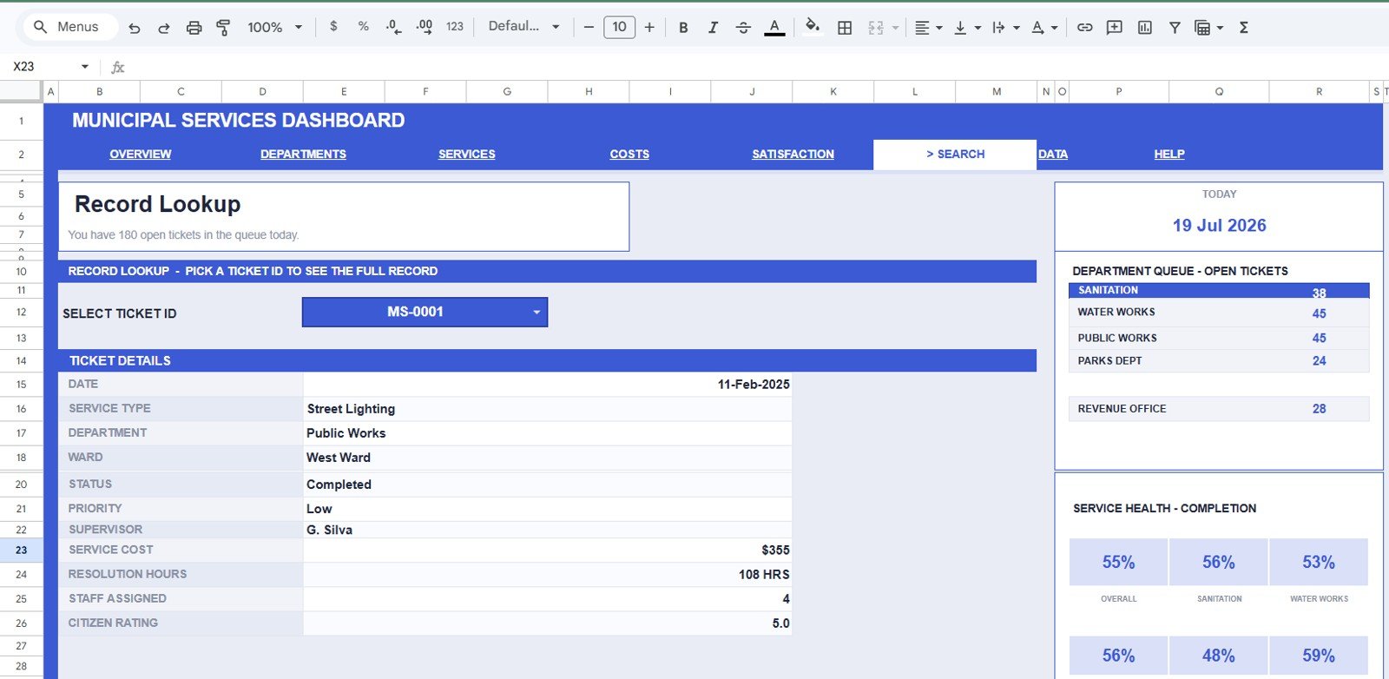Click the WATER WORKS queue row
This screenshot has height=679, width=1389.
(x=1219, y=313)
